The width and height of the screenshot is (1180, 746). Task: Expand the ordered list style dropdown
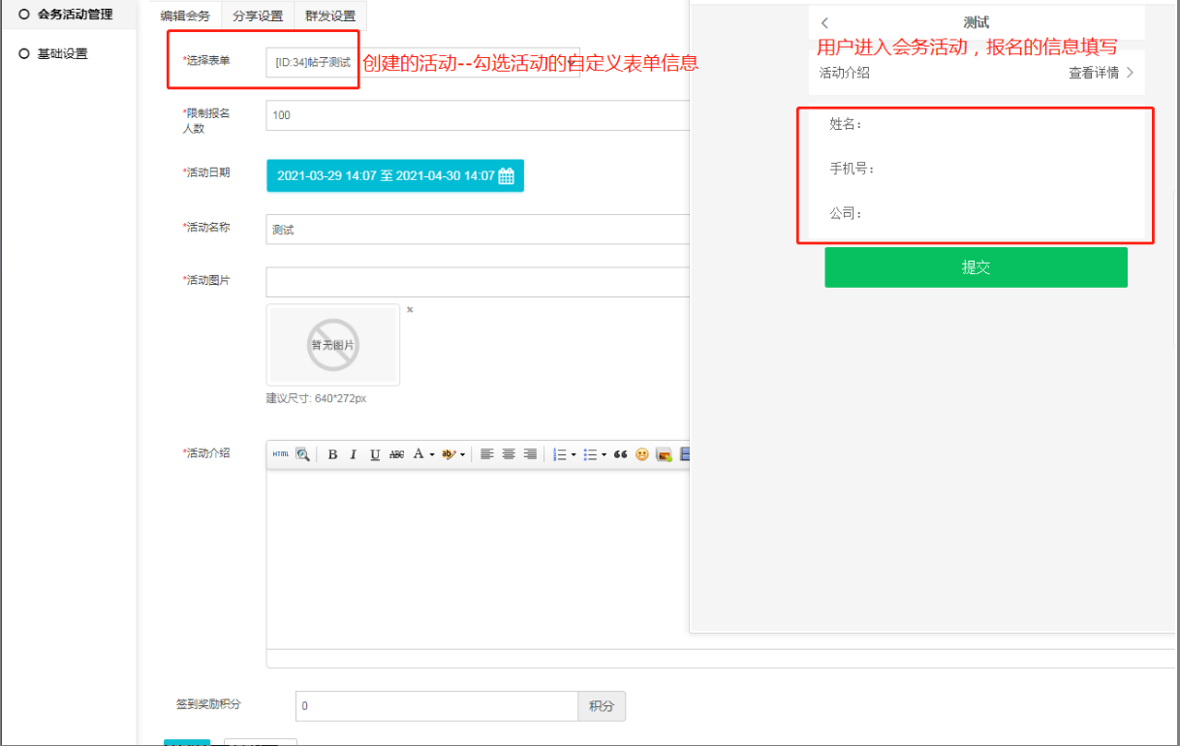(x=574, y=454)
